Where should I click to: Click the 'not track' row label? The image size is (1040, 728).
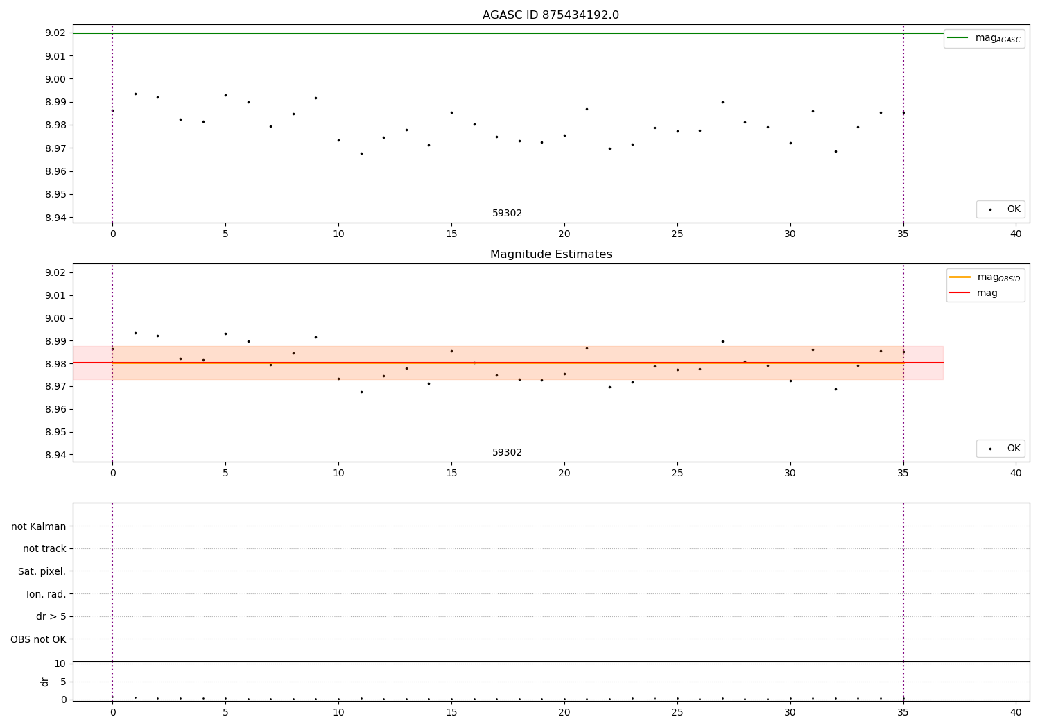point(44,549)
